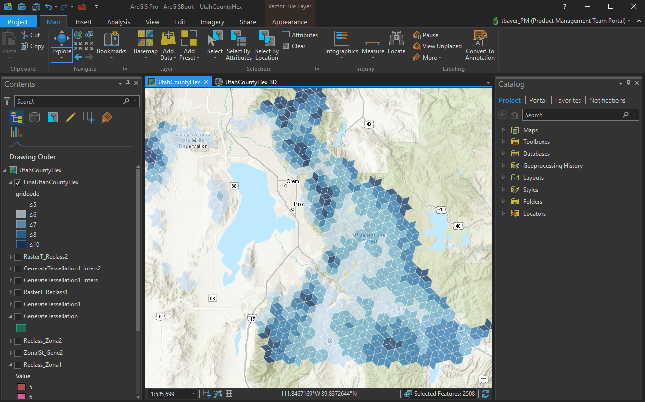Click Convert To Annotation icon

[480, 38]
